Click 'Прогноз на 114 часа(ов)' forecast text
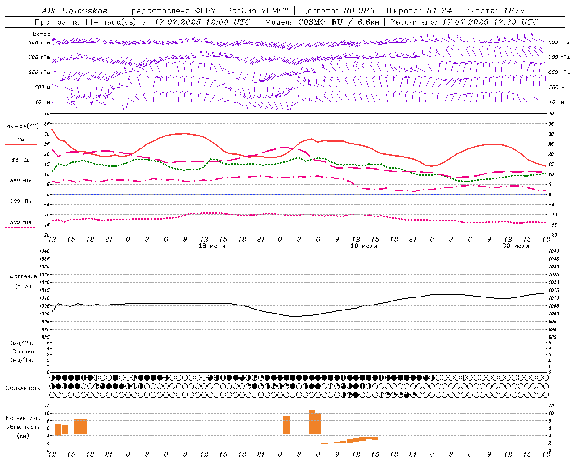 [x=86, y=22]
